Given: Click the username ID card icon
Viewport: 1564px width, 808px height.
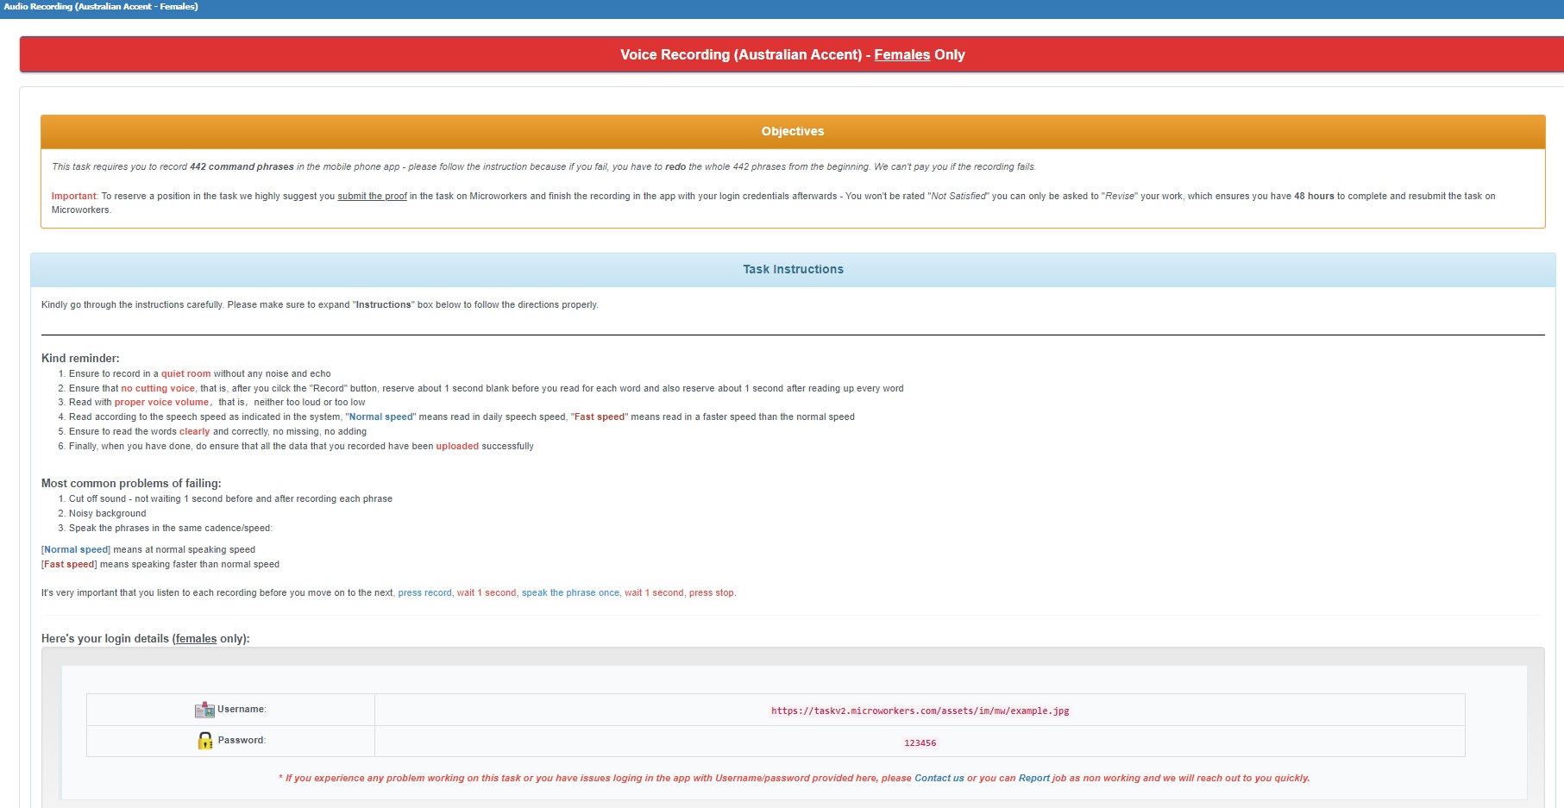Looking at the screenshot, I should 204,710.
